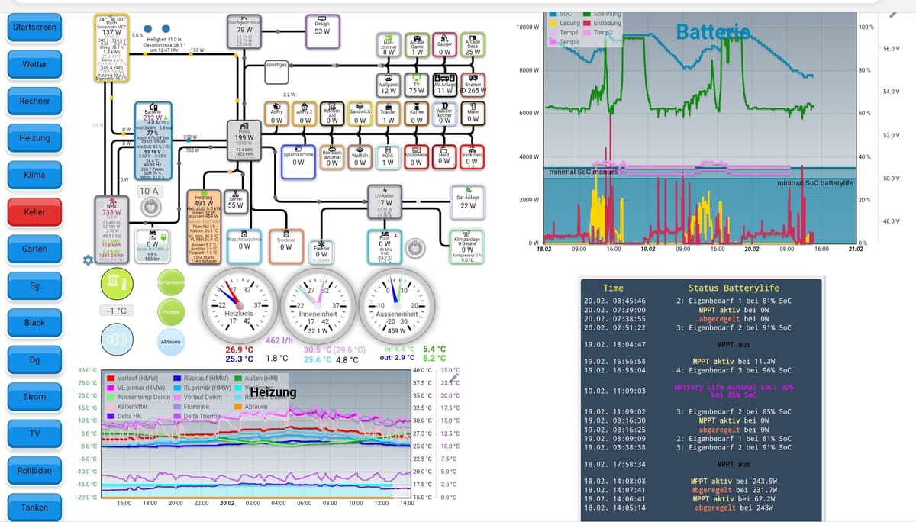Toggle the speaker sound button
The image size is (916, 522).
117,339
